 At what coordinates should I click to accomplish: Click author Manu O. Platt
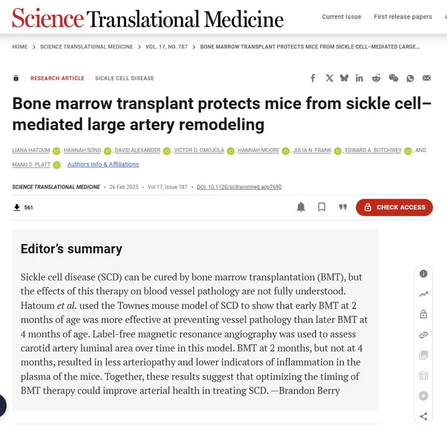[x=31, y=165]
